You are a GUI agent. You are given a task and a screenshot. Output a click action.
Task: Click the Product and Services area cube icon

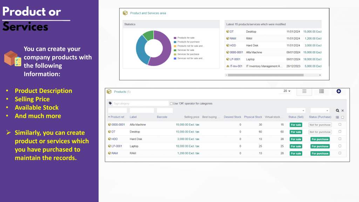tap(125, 13)
